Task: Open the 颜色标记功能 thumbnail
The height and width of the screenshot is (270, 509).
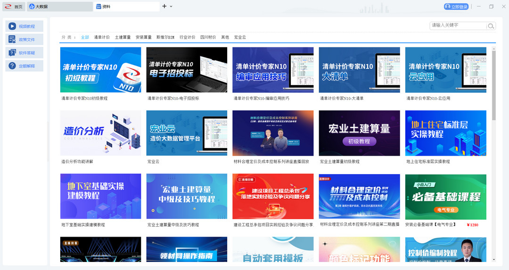Action: click(359, 249)
